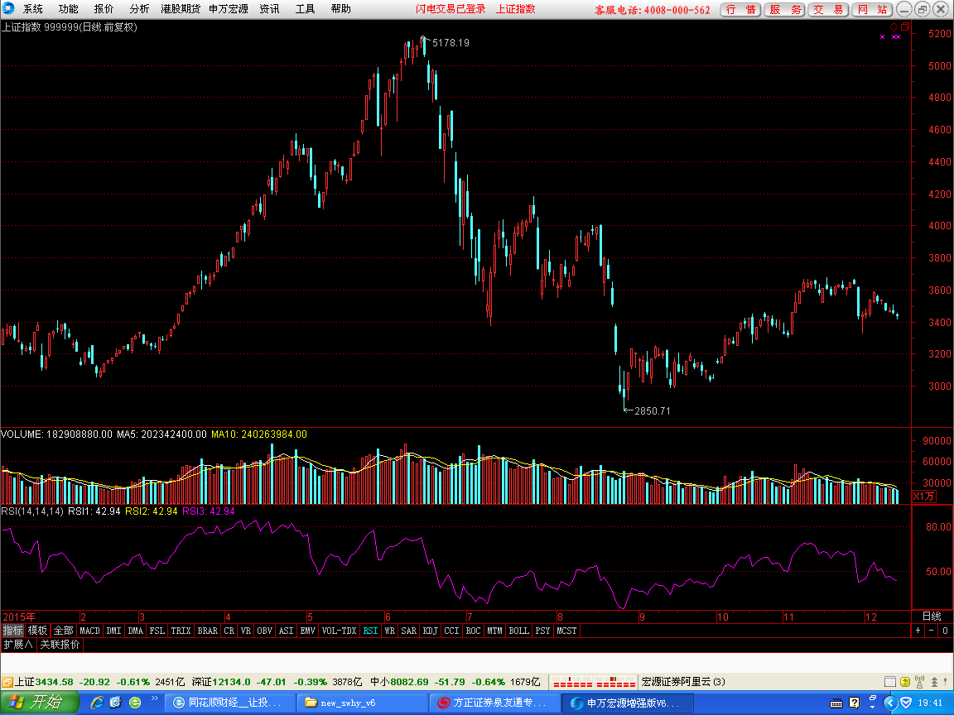
Task: Open the 港股期货 menu
Action: [x=180, y=8]
